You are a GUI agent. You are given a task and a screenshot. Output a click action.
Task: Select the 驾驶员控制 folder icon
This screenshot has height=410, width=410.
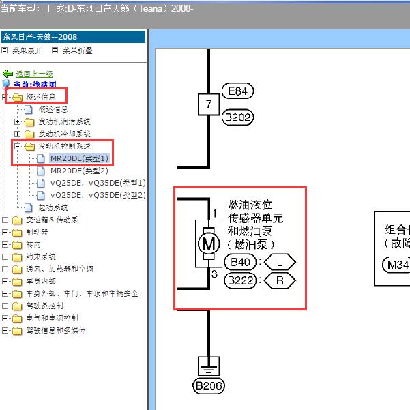click(17, 306)
